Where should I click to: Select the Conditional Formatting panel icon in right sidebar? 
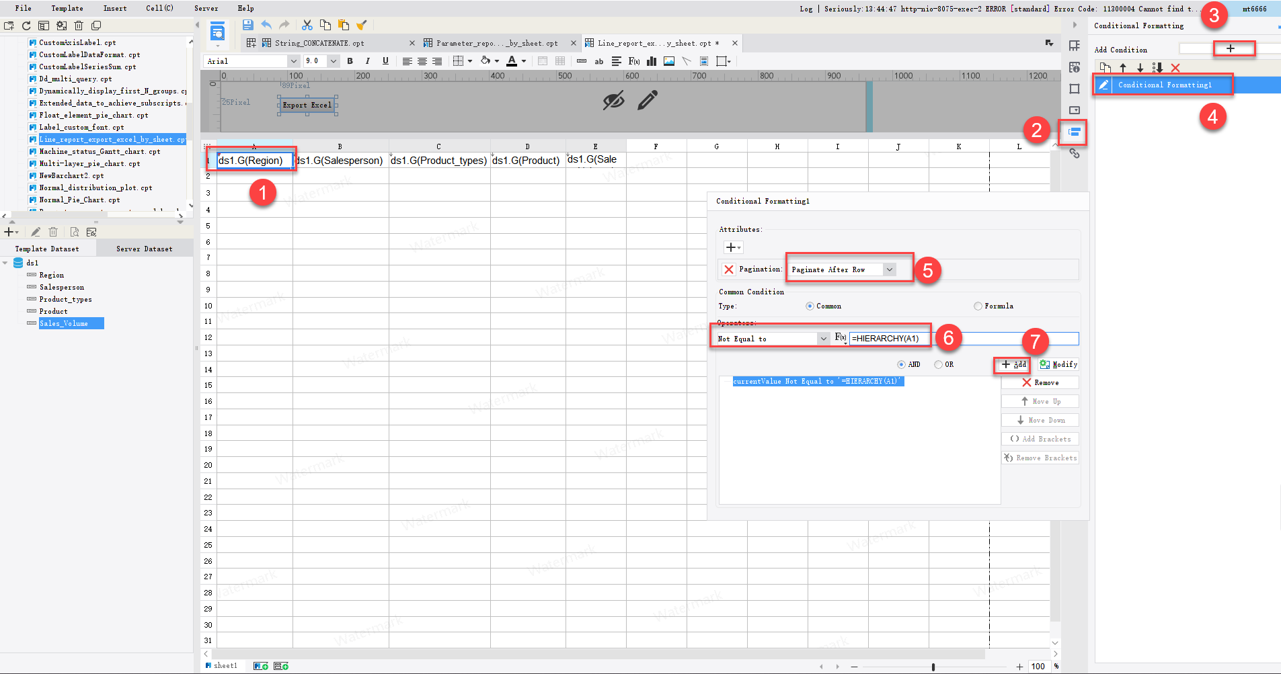point(1074,133)
